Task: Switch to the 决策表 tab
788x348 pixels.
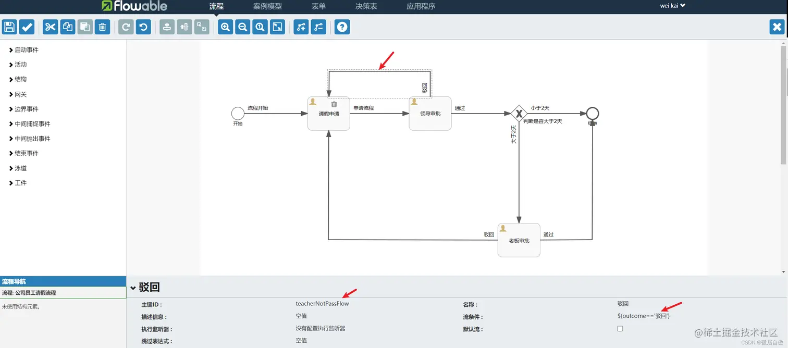Action: click(x=366, y=6)
